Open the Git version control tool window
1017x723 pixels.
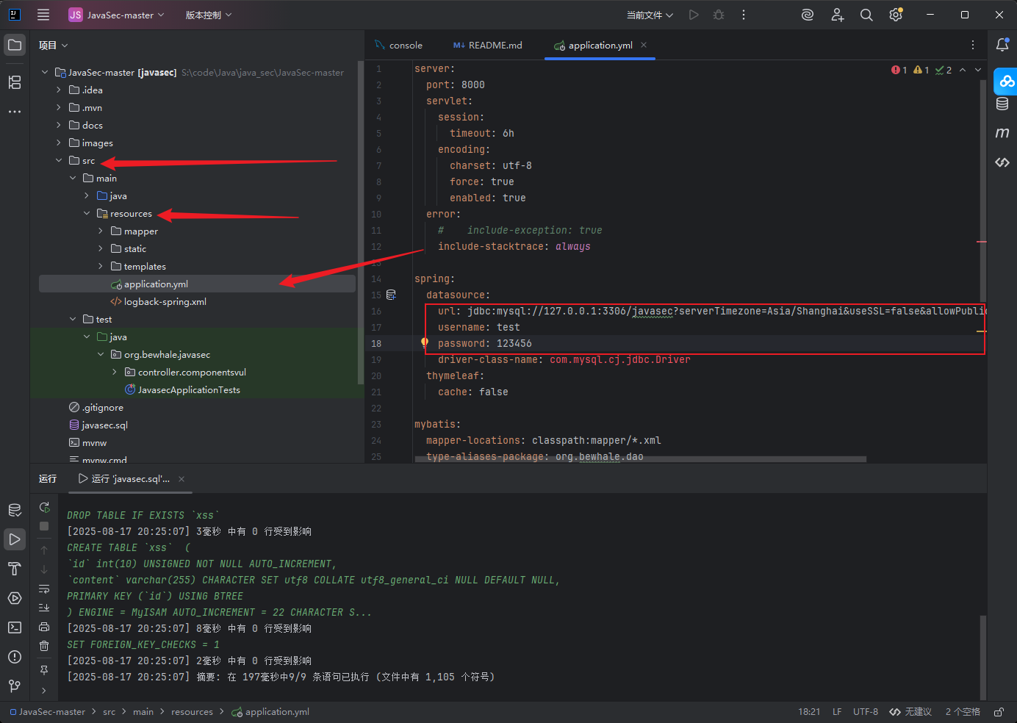click(x=15, y=686)
